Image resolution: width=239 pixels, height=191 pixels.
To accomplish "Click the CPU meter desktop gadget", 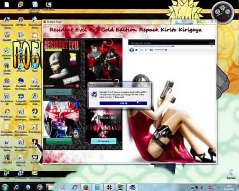I will point(223,13).
